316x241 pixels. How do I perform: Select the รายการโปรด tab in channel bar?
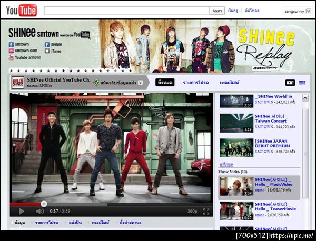point(196,83)
